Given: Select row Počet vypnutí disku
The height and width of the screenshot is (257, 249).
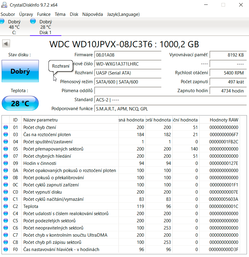Looking at the screenshot, I should 121,192.
